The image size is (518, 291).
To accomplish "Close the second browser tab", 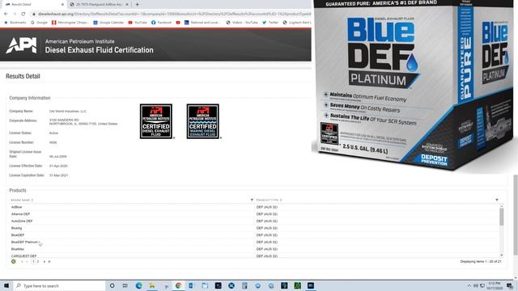I will point(127,4).
